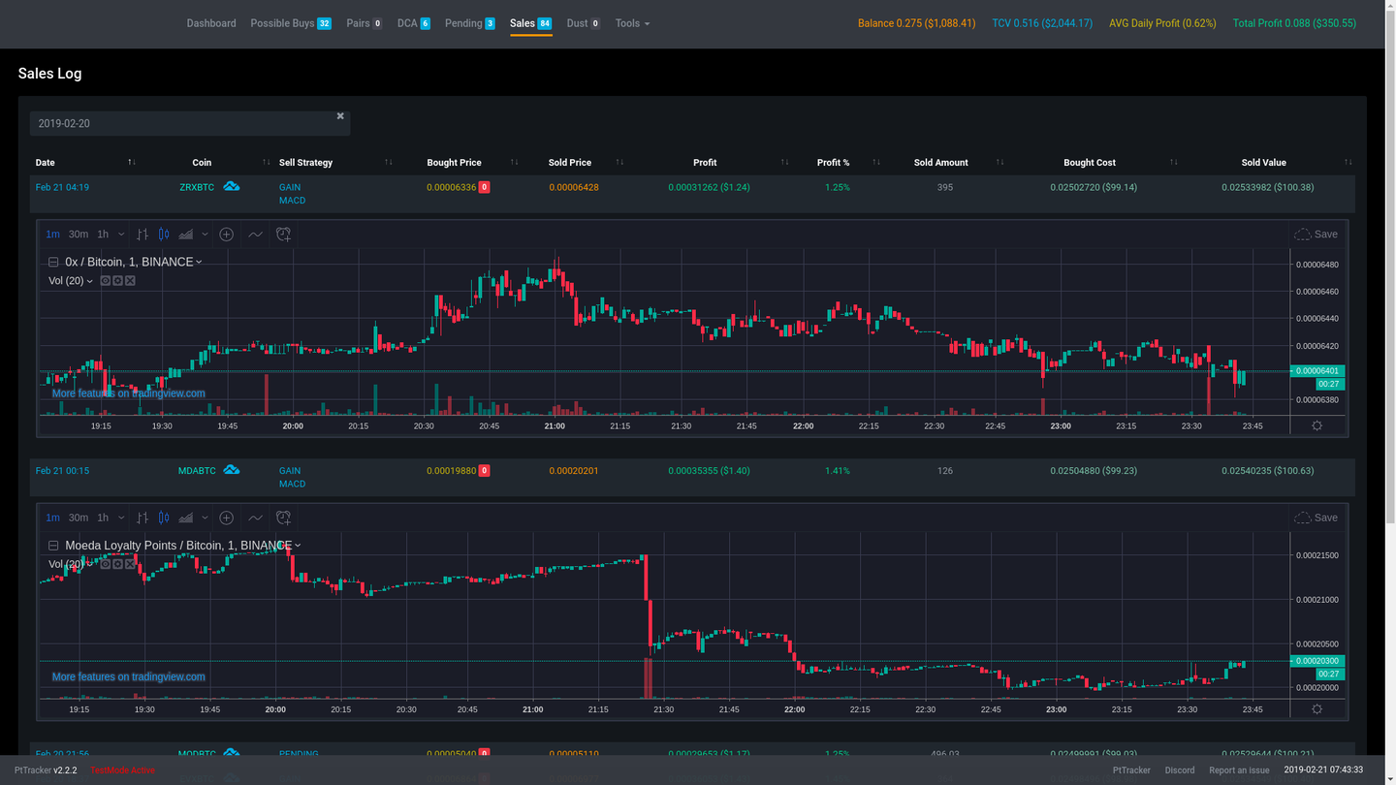
Task: Collapse legend box in 0x / Bitcoin chart
Action: pyautogui.click(x=53, y=262)
